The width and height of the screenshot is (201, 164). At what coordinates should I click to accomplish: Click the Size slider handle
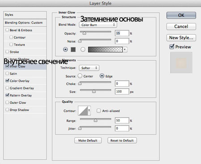click(x=94, y=91)
